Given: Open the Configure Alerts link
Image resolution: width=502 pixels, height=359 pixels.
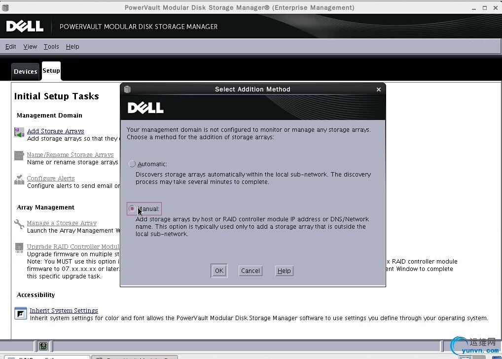Looking at the screenshot, I should (x=51, y=178).
